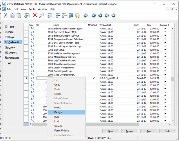Select the Table object type
The image size is (179, 141).
click(11, 27)
